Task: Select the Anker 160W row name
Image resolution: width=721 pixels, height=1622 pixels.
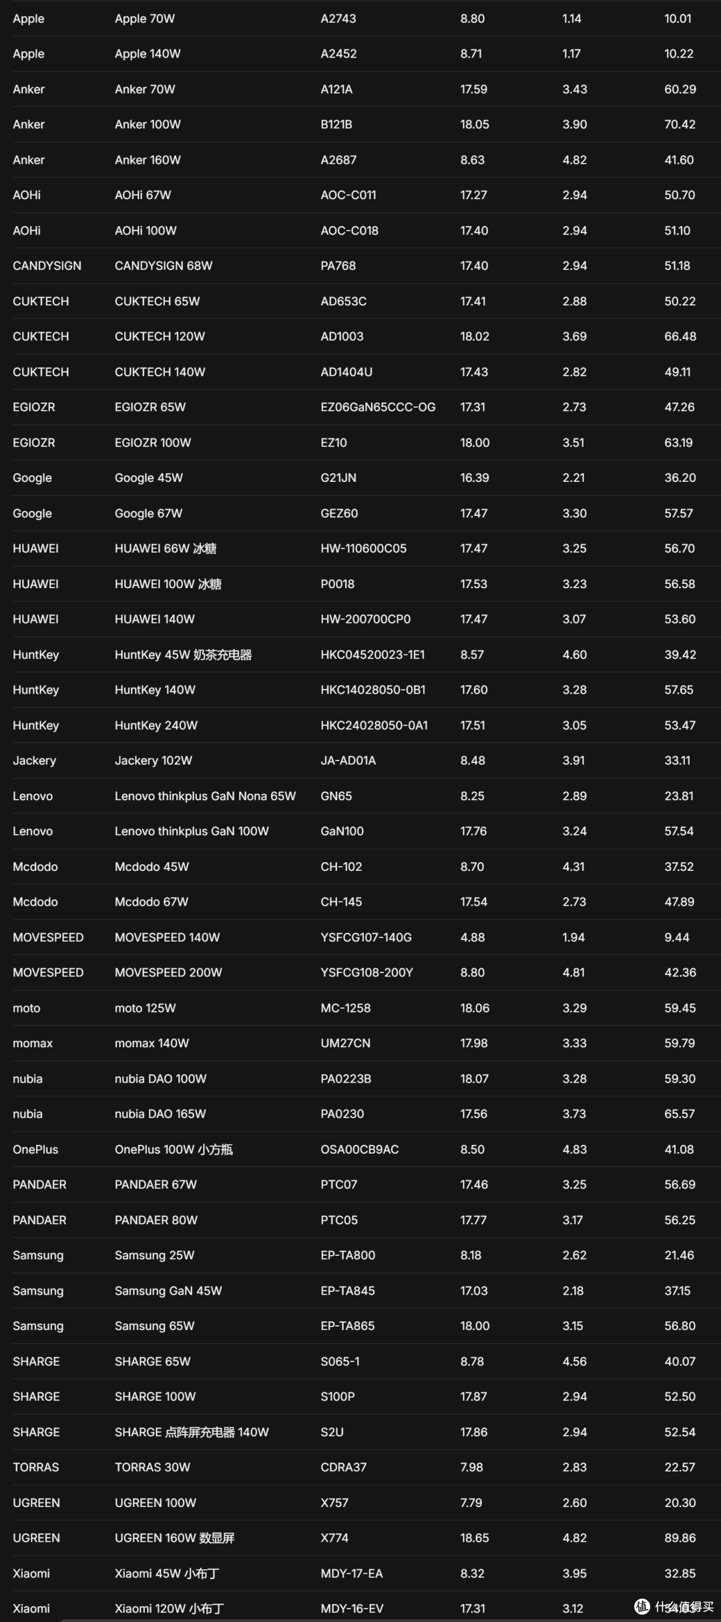Action: tap(148, 160)
